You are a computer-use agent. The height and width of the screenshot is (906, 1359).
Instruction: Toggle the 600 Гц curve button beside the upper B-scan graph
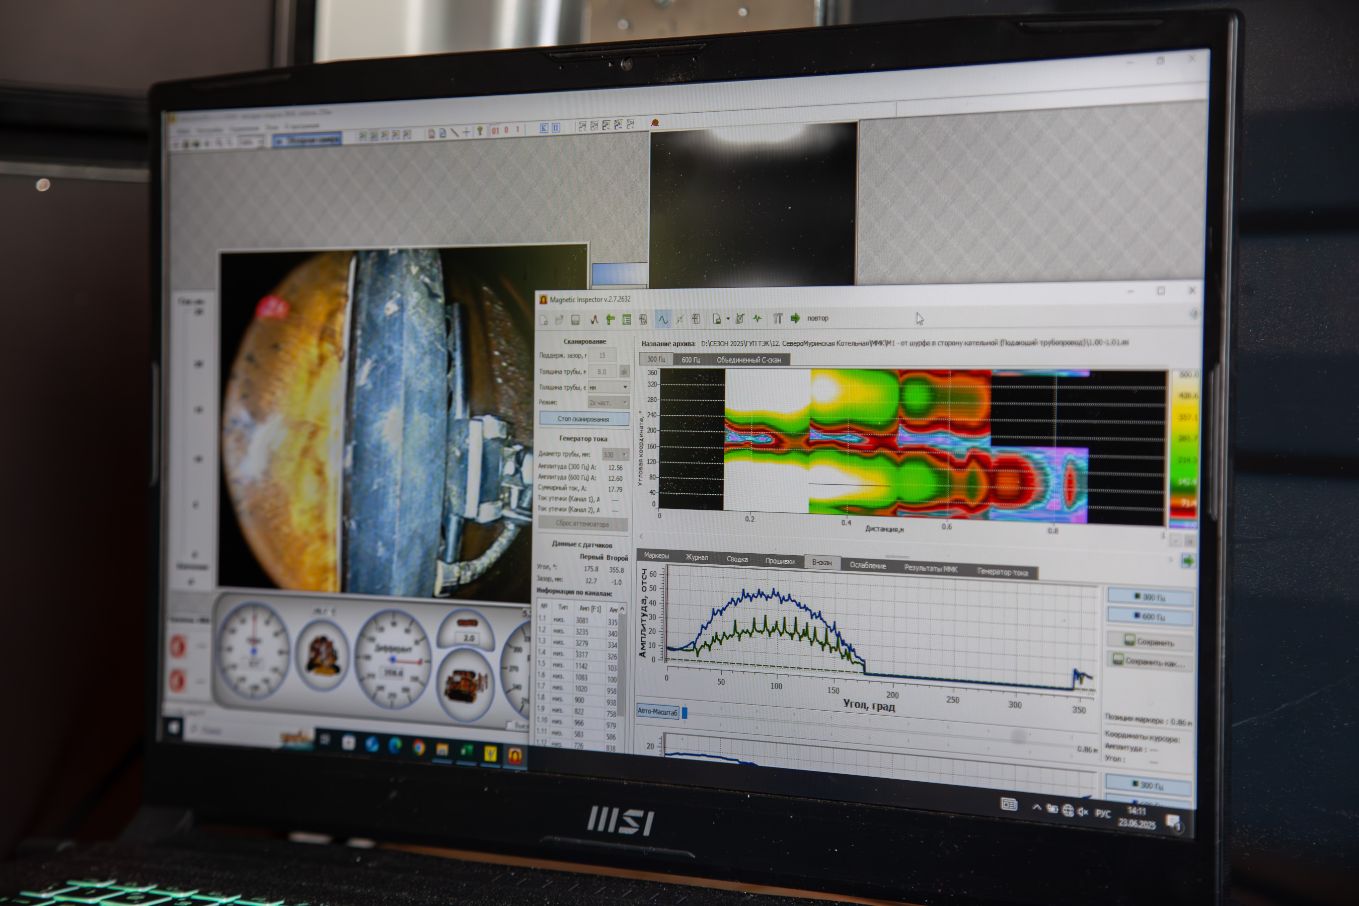click(x=1151, y=617)
